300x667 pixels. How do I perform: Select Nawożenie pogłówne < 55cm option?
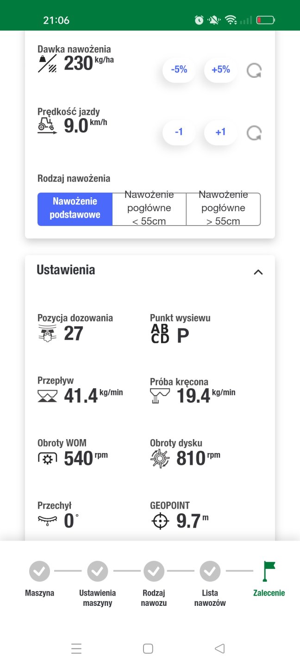coord(149,209)
